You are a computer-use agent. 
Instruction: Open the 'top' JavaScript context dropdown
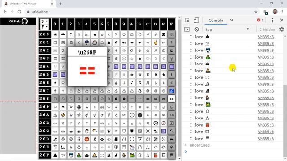227,30
